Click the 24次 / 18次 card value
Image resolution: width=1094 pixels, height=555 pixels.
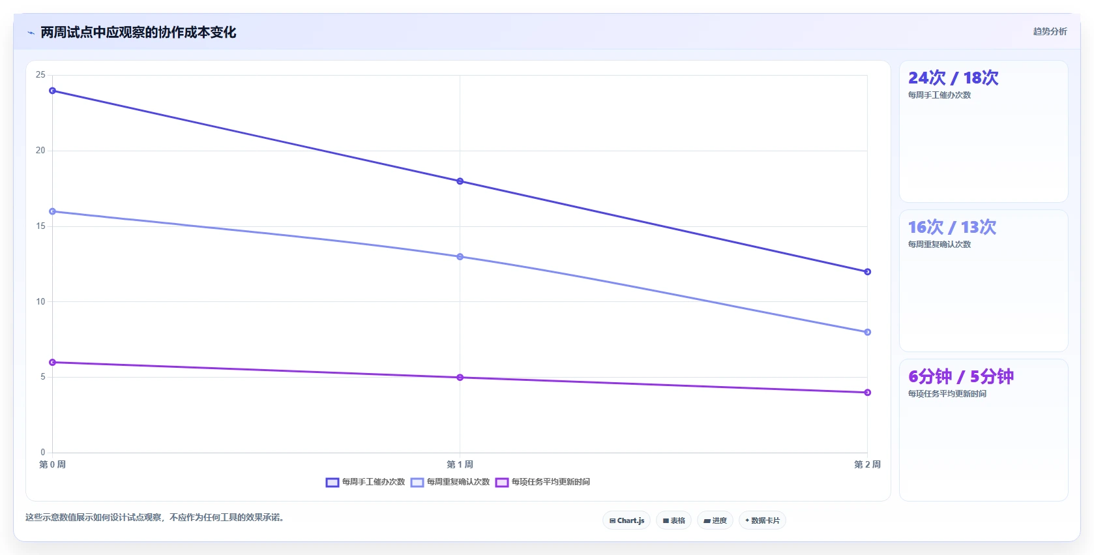click(953, 78)
